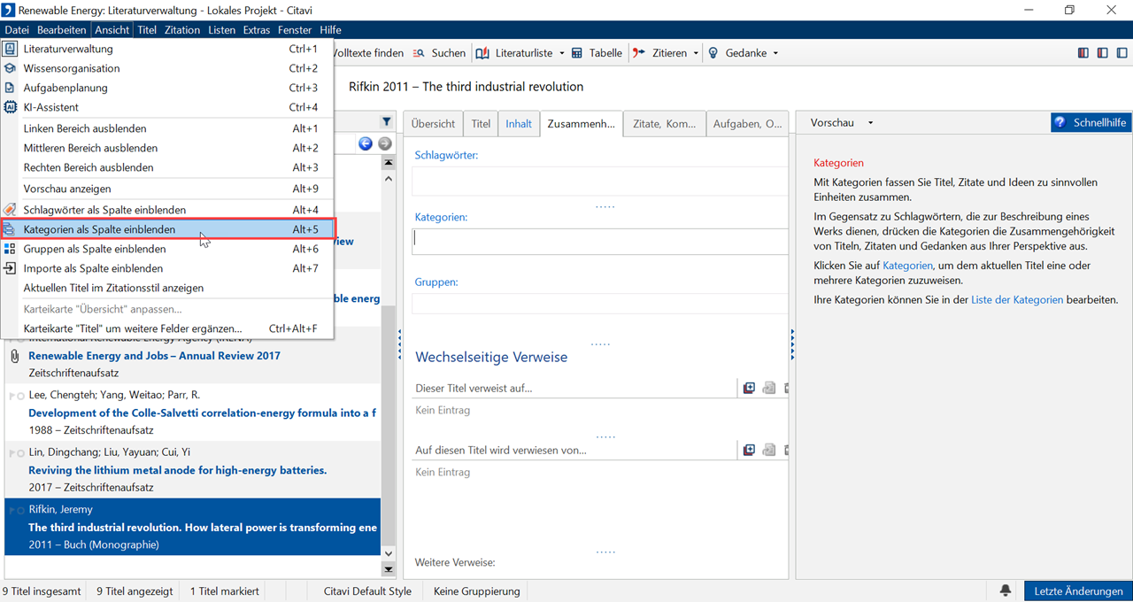The width and height of the screenshot is (1133, 602).
Task: Click the Suchen search tool
Action: 439,53
